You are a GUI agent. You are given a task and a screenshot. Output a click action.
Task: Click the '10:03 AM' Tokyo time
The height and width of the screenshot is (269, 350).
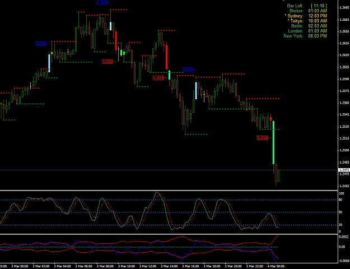318,21
